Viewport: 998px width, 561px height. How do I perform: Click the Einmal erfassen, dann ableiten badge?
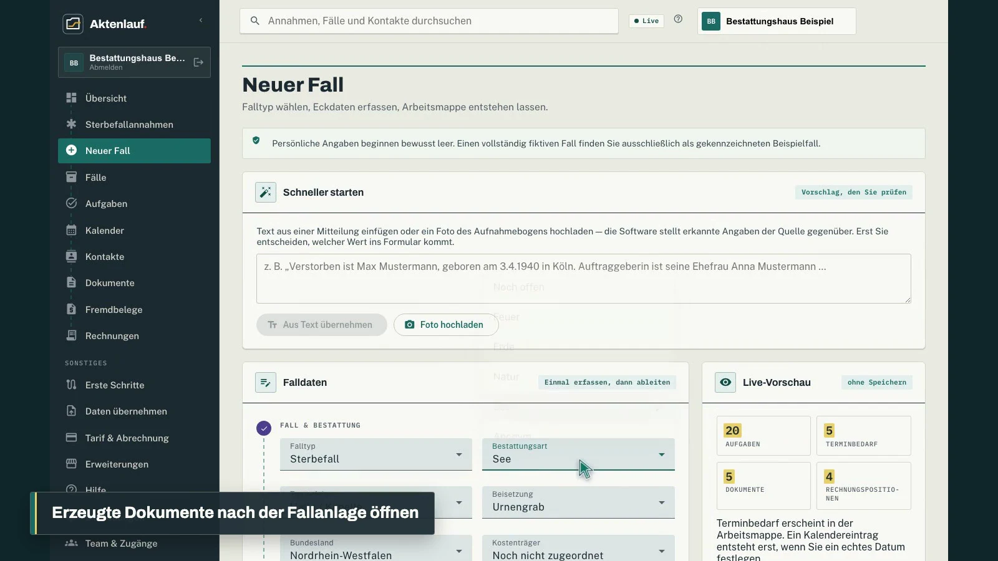[607, 382]
